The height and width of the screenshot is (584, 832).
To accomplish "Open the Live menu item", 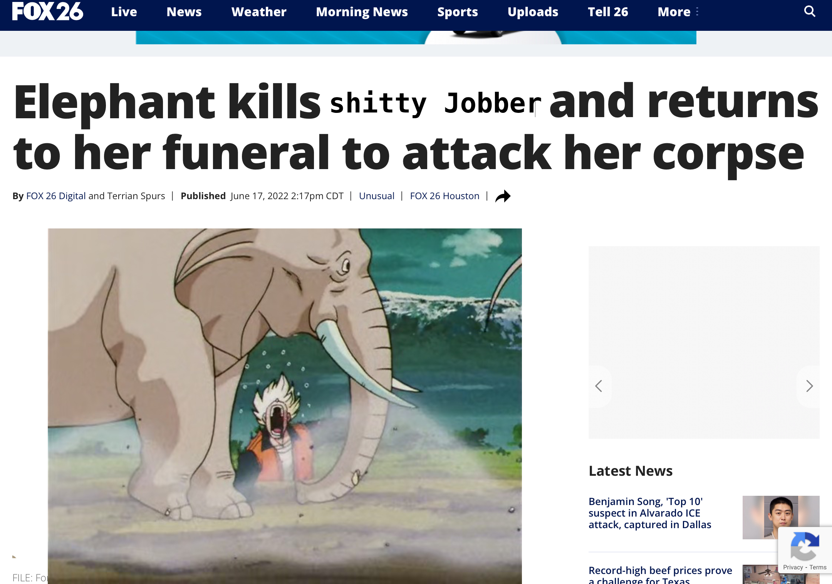I will (x=124, y=12).
